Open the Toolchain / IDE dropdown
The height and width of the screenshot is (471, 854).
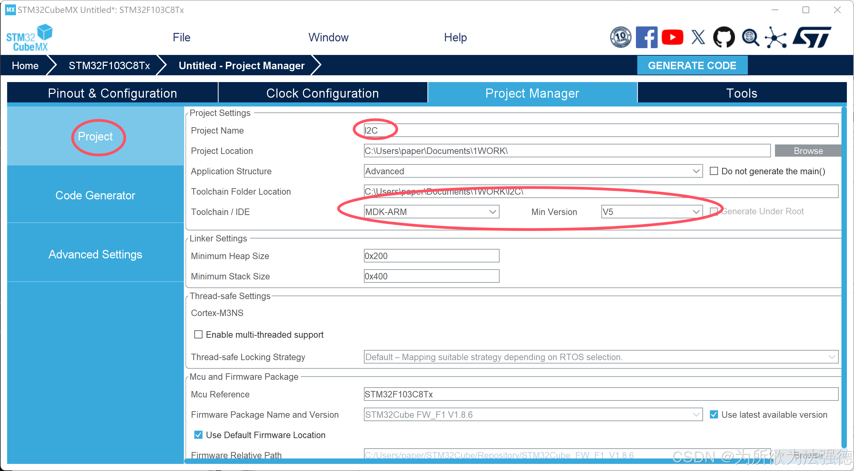point(431,212)
